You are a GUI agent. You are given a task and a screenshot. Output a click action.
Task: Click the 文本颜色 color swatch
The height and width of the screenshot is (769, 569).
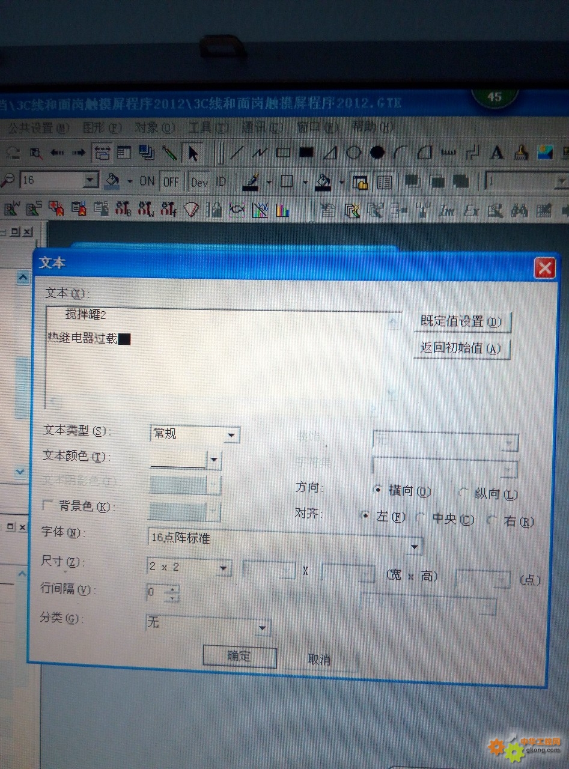[x=178, y=460]
